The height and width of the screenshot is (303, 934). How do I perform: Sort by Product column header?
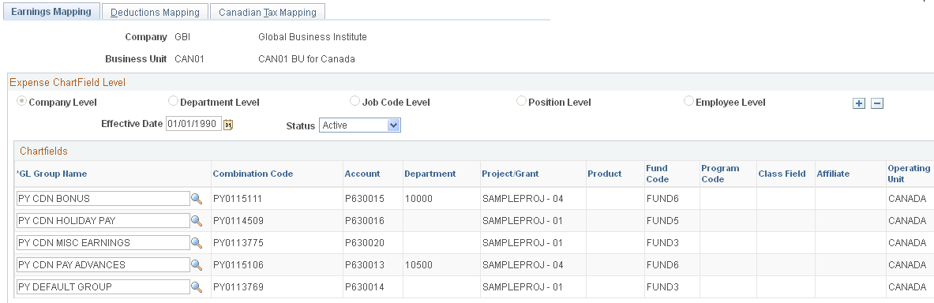click(605, 174)
